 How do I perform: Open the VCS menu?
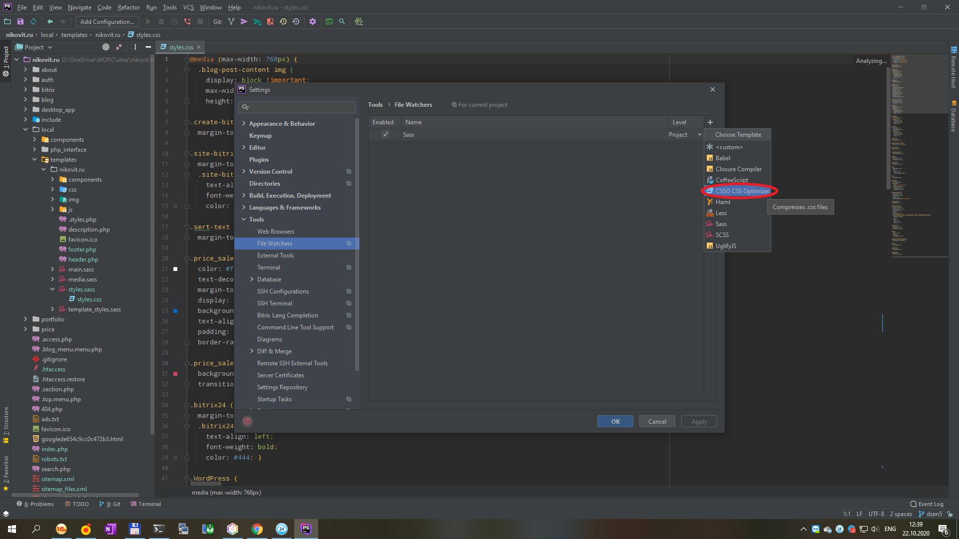(188, 7)
